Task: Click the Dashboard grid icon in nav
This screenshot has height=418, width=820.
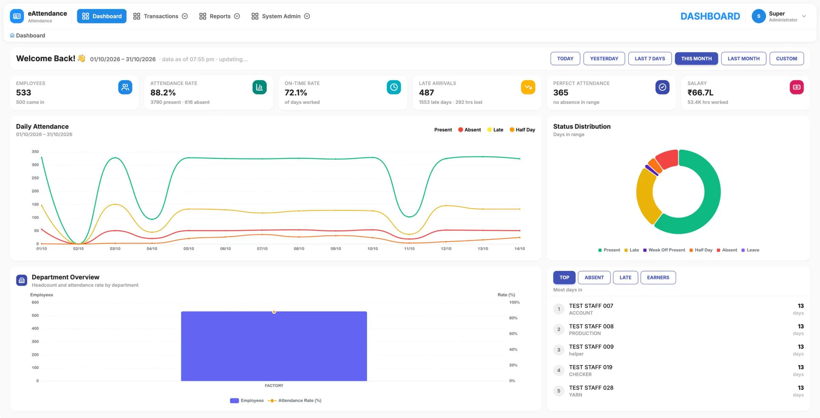Action: point(85,16)
